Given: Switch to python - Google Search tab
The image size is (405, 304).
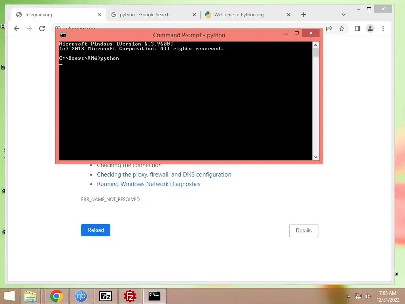Looking at the screenshot, I should pyautogui.click(x=153, y=15).
